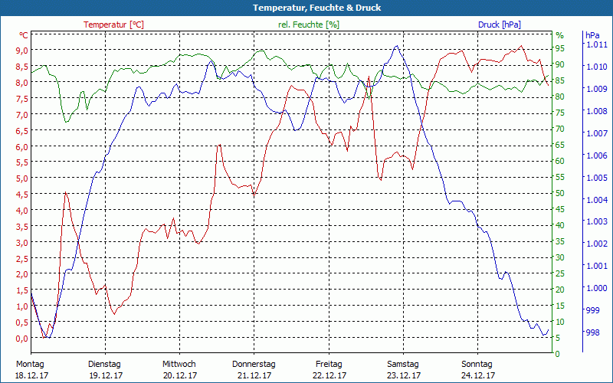The image size is (613, 383).
Task: Click the "0,0" temperature axis value
Action: (22, 338)
